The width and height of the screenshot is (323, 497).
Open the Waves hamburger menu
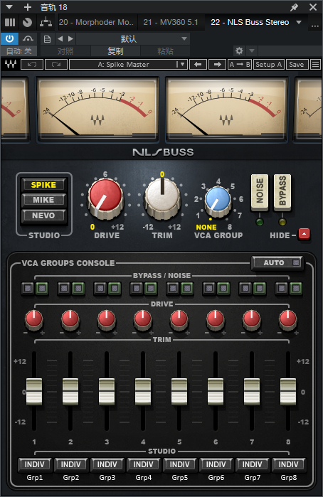(x=315, y=64)
